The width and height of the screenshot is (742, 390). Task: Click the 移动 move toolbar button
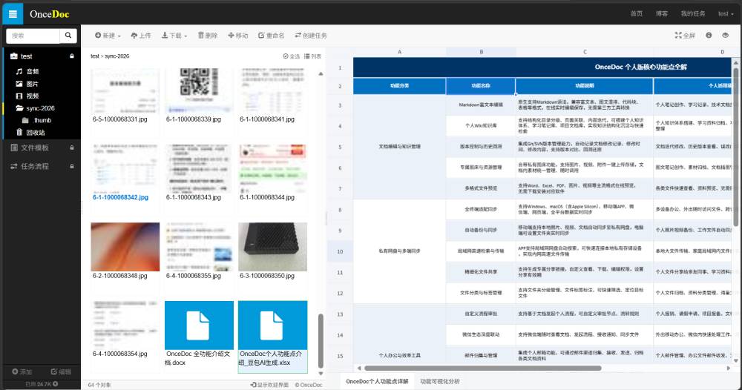click(x=238, y=36)
